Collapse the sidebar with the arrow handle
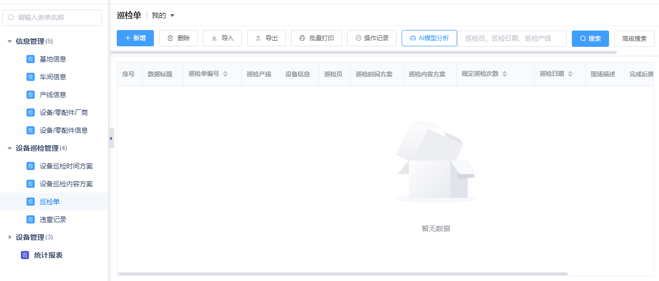This screenshot has width=659, height=281. (x=111, y=138)
